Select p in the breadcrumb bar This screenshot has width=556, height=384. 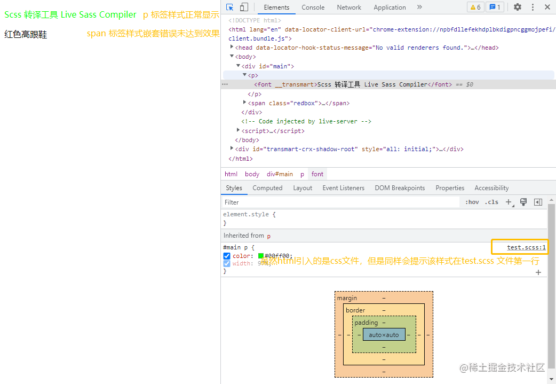coord(302,174)
